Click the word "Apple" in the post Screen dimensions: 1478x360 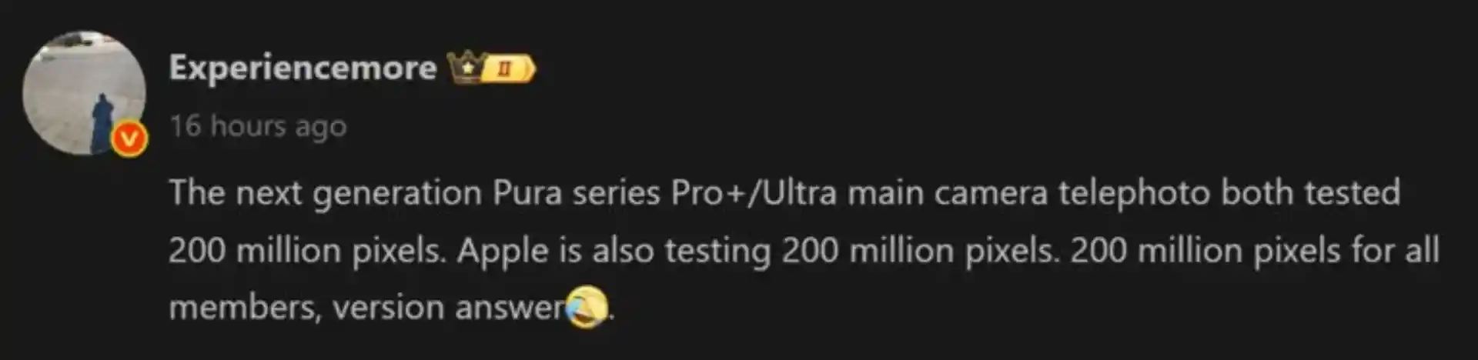503,252
